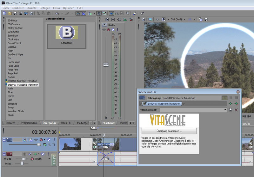The image size is (254, 177).
Task: Select the Page Peel transition
Action: click(x=13, y=70)
